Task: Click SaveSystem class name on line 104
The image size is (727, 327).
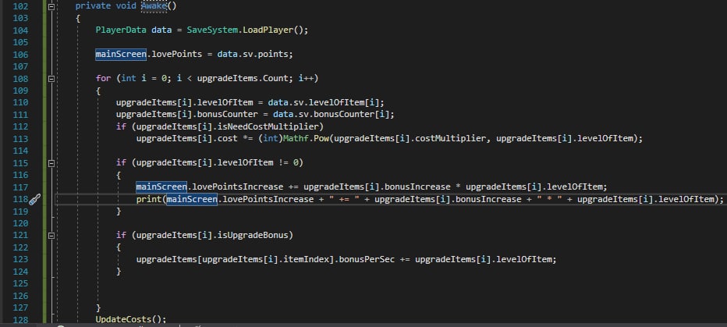Action: coord(212,30)
